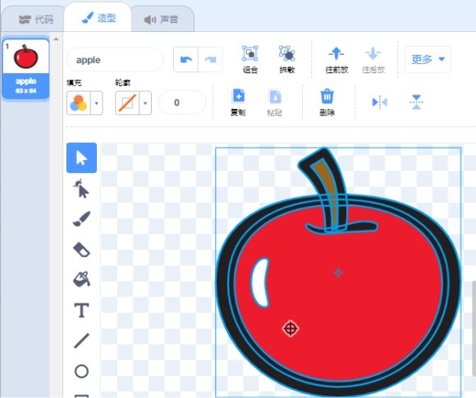
Task: Open the Fill color dropdown arrow
Action: coord(97,103)
